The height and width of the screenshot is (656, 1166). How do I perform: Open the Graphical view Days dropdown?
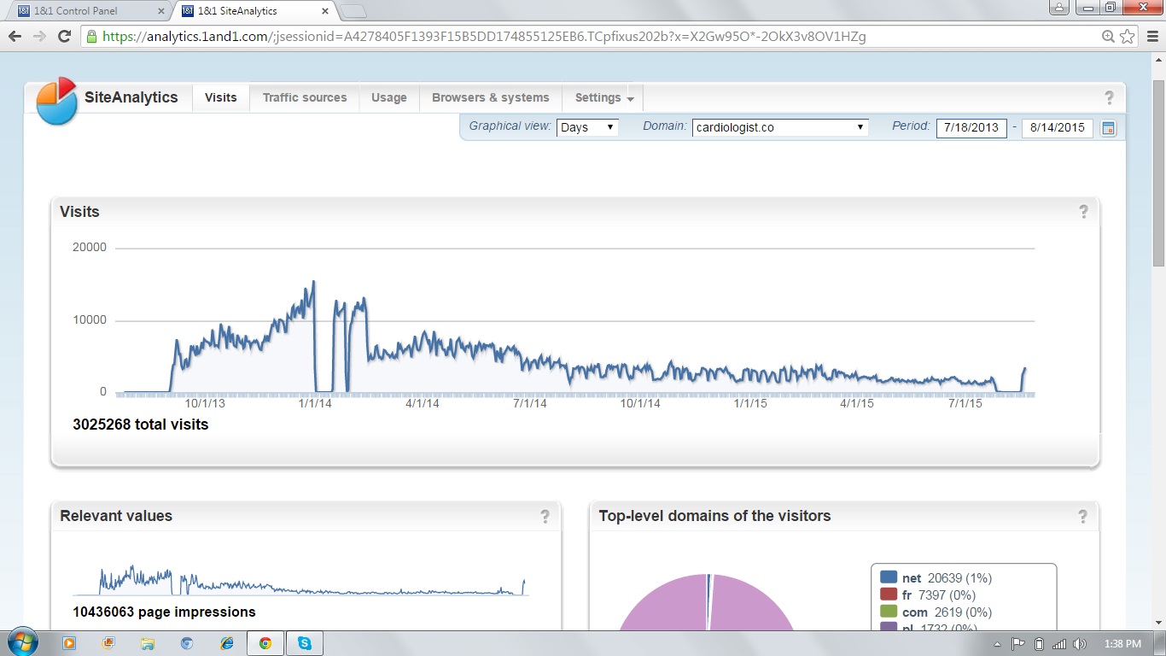point(587,127)
